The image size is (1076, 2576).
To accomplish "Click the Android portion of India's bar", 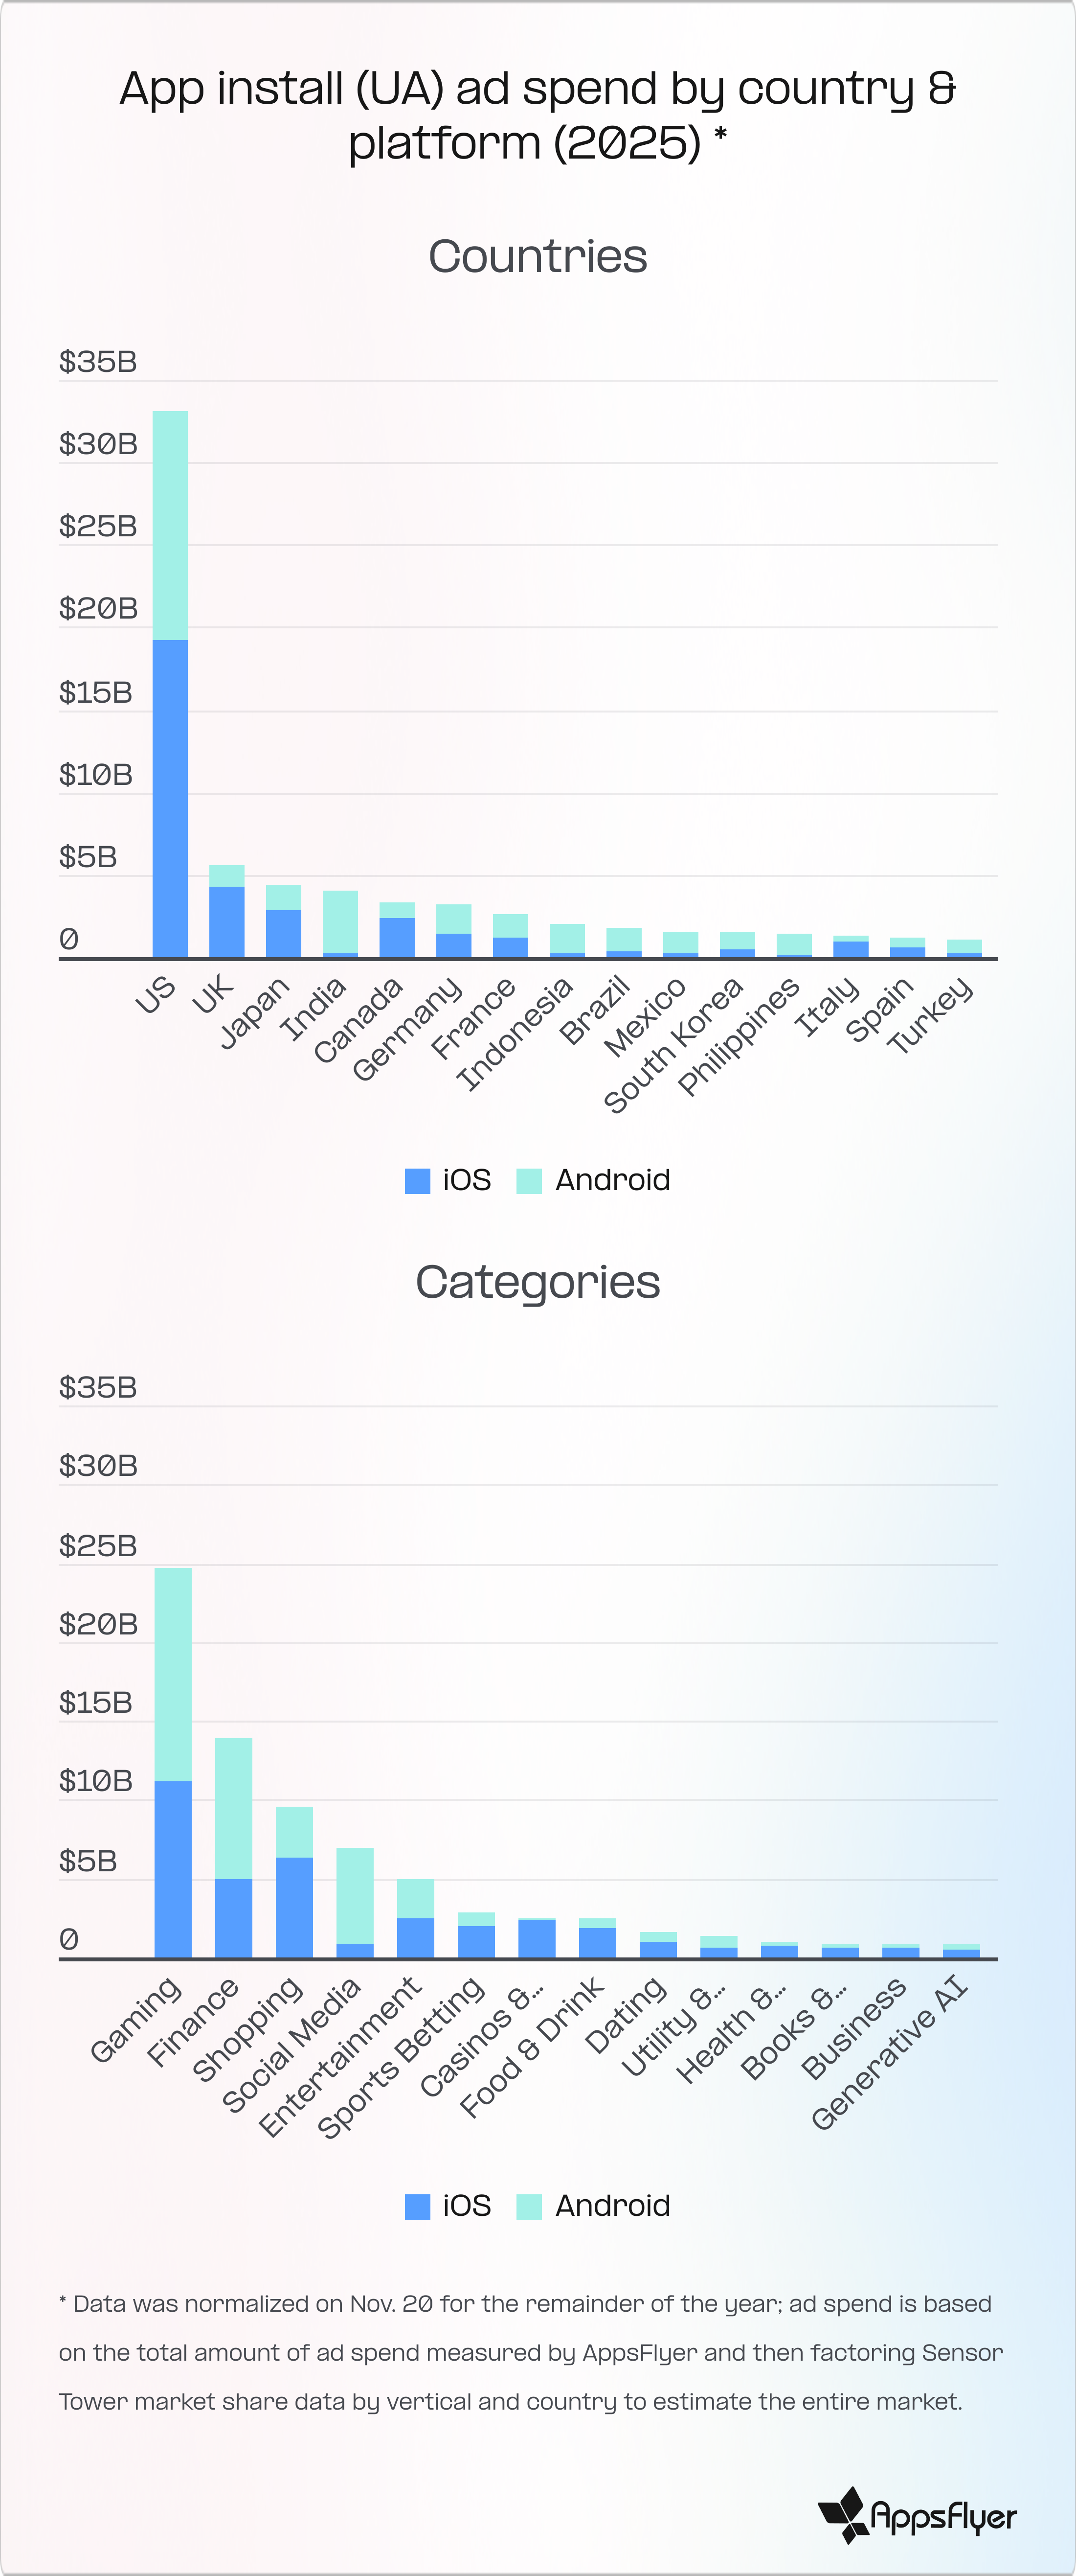I will (x=341, y=921).
